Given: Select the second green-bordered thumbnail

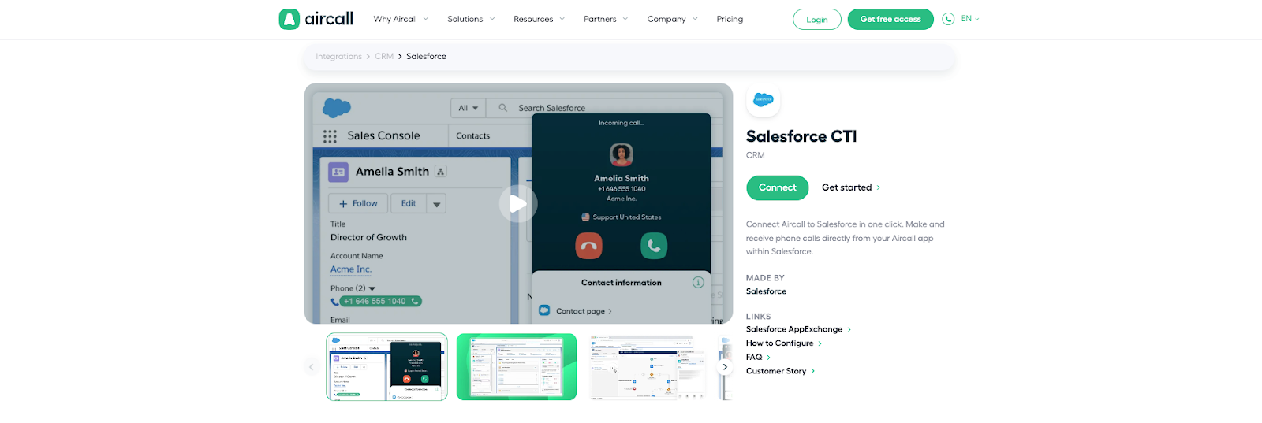Looking at the screenshot, I should (517, 366).
